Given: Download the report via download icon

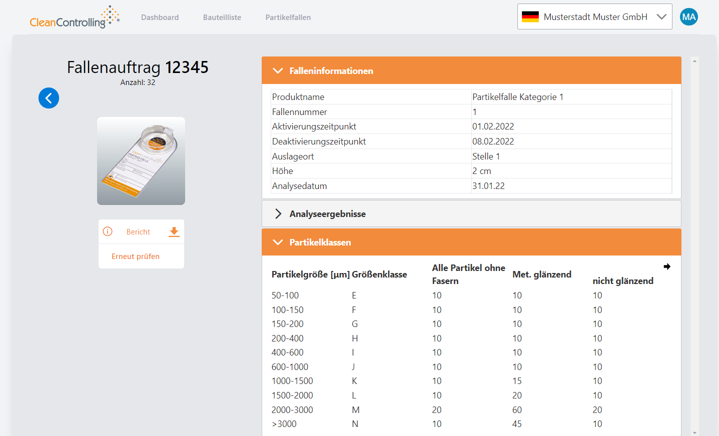Looking at the screenshot, I should point(174,231).
